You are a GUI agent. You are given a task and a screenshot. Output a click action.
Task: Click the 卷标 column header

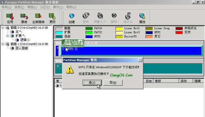[x=166, y=81]
